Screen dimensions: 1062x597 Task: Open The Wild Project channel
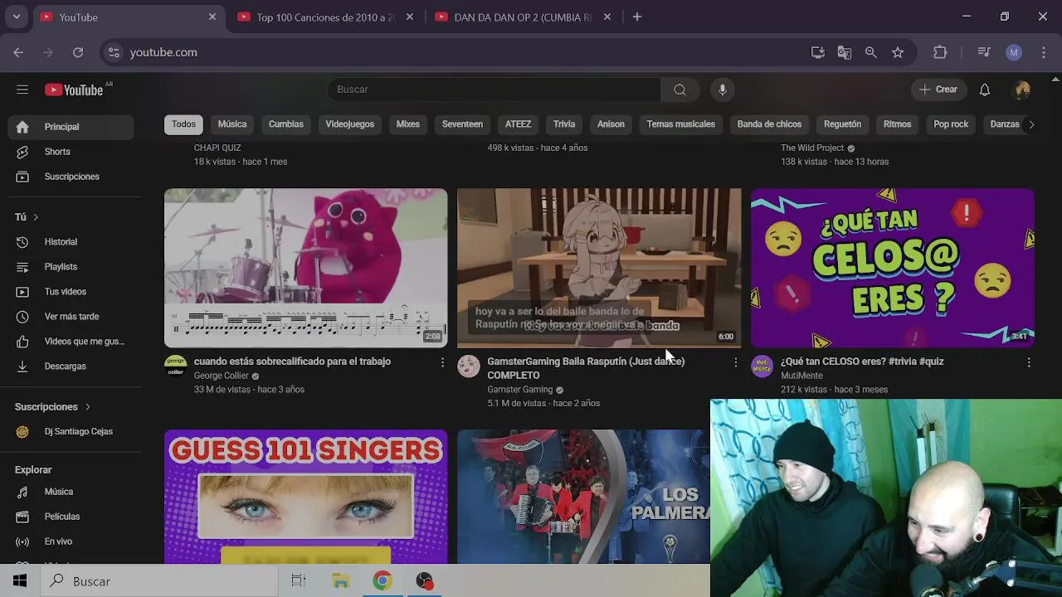pos(812,148)
